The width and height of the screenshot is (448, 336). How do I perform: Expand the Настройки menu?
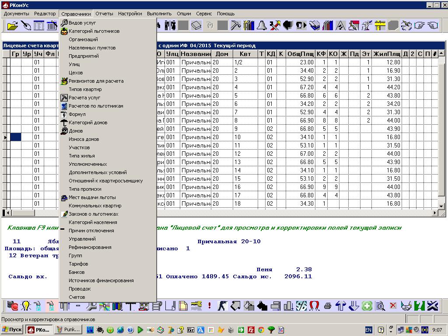[x=130, y=14]
